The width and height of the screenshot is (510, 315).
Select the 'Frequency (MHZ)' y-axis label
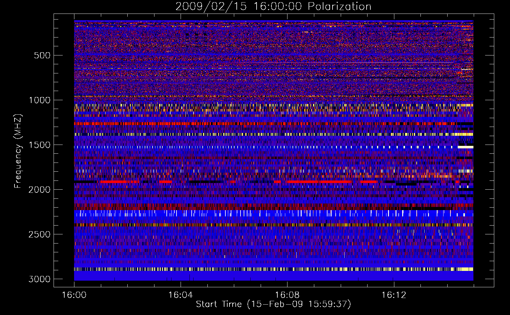pyautogui.click(x=18, y=151)
